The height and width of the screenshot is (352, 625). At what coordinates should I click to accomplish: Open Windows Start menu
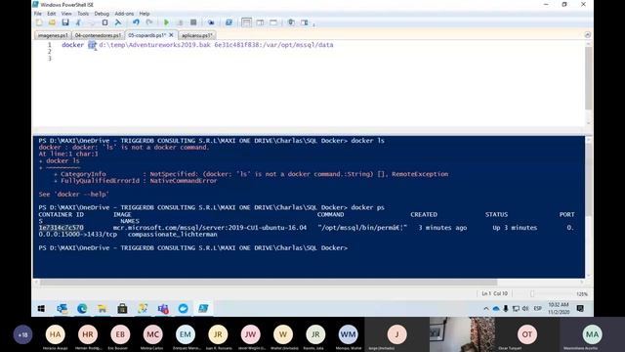pyautogui.click(x=41, y=309)
